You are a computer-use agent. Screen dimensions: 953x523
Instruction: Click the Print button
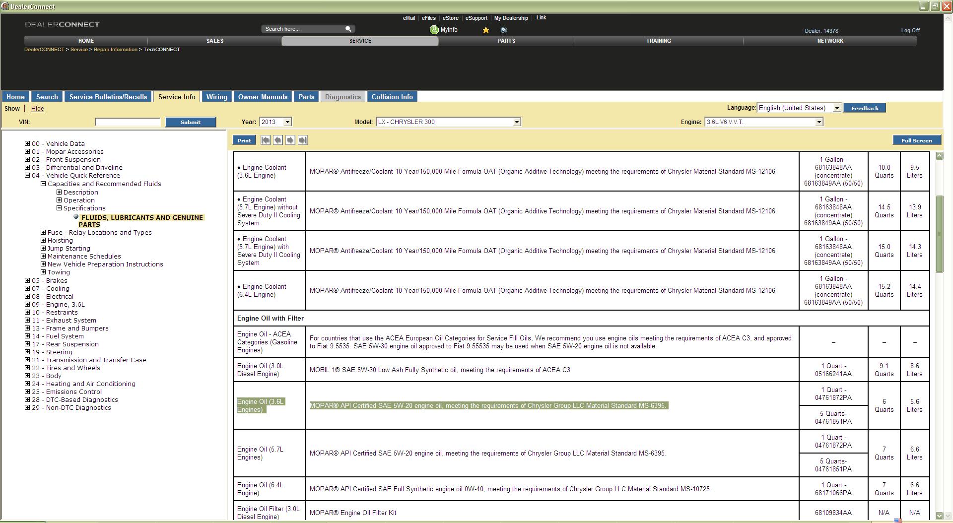pyautogui.click(x=244, y=140)
